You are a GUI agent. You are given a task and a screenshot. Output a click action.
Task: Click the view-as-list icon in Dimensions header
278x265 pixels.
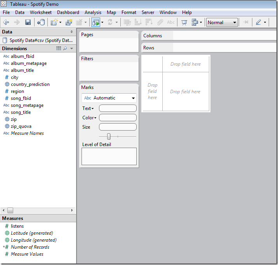pyautogui.click(x=59, y=49)
